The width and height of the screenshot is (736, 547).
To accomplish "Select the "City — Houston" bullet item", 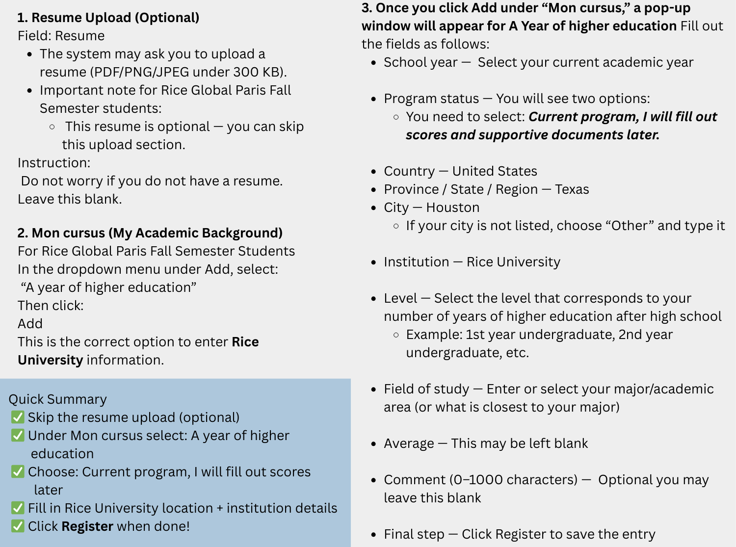I will point(431,208).
